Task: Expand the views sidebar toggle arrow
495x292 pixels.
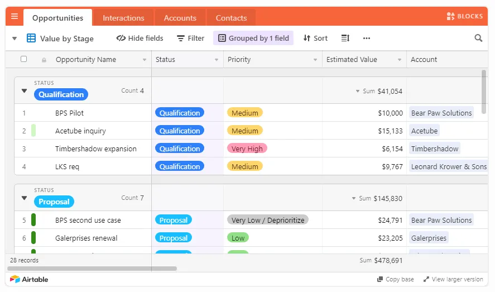Action: pyautogui.click(x=15, y=39)
